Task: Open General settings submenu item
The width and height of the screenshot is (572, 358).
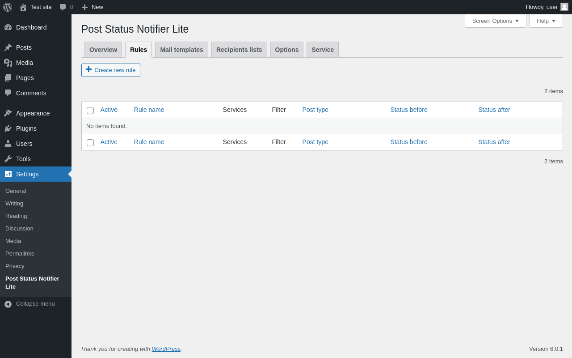Action: [16, 191]
